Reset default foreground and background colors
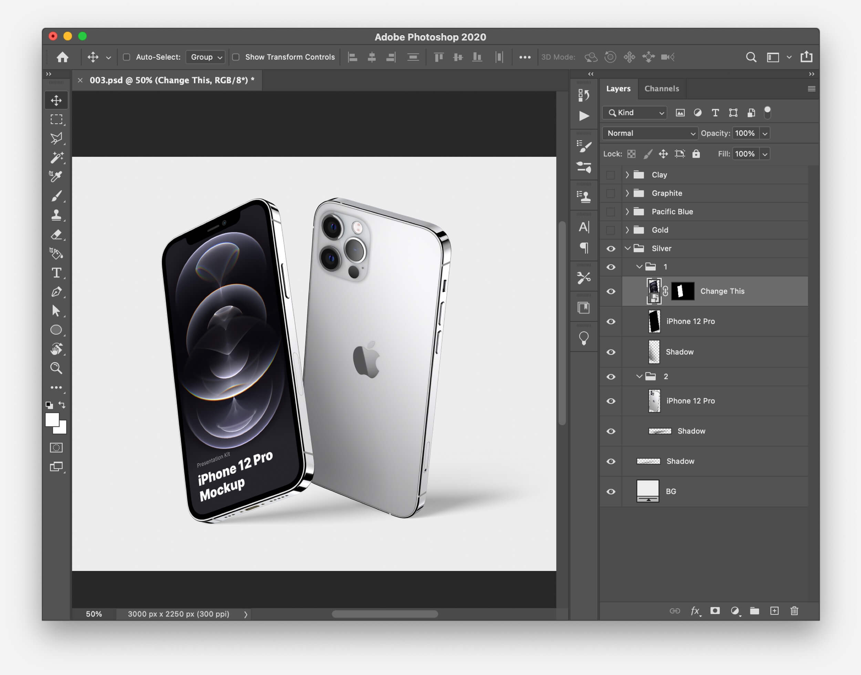The width and height of the screenshot is (861, 675). (x=49, y=405)
